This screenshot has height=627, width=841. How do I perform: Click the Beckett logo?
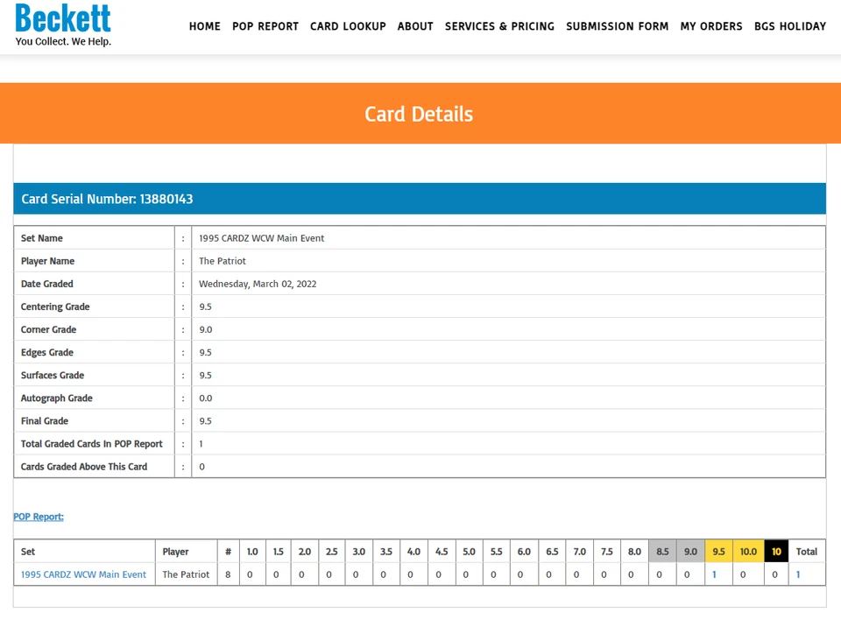63,25
